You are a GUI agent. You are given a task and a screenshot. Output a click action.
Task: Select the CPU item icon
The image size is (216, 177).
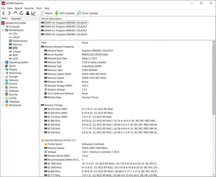[x=10, y=34]
